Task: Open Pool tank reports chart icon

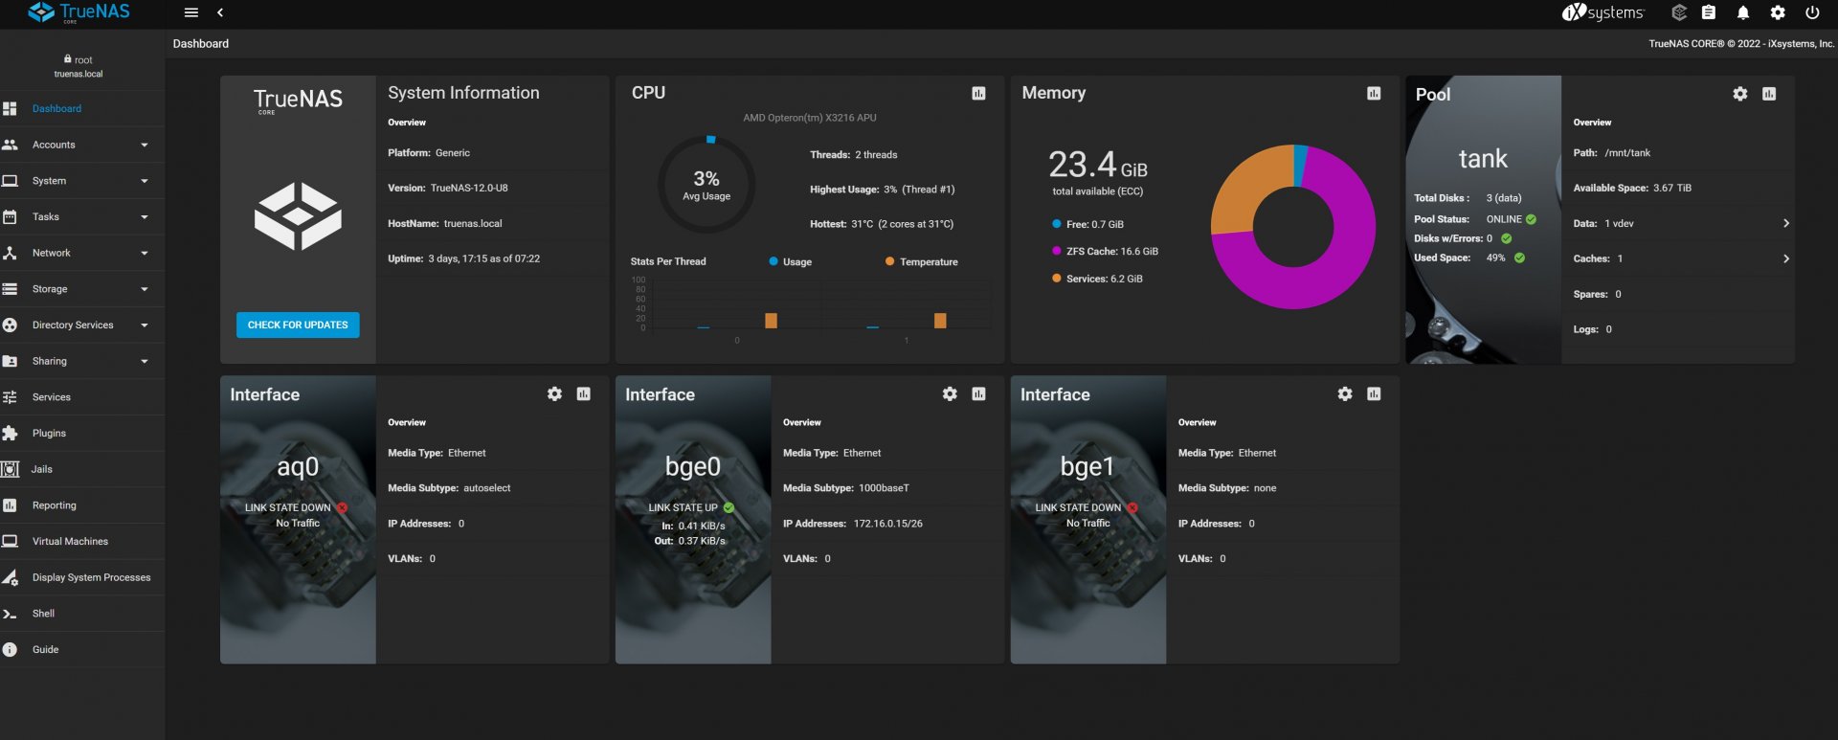Action: click(1769, 94)
